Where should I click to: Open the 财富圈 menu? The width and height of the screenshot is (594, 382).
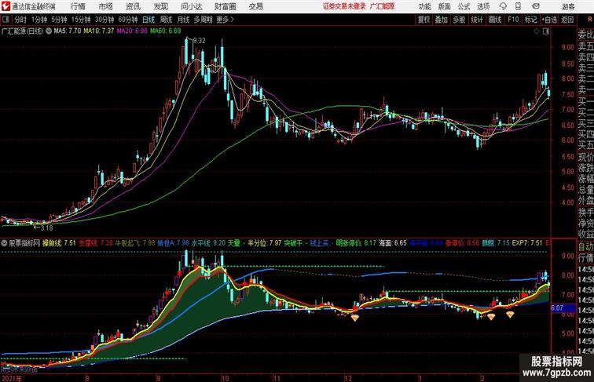pyautogui.click(x=225, y=6)
